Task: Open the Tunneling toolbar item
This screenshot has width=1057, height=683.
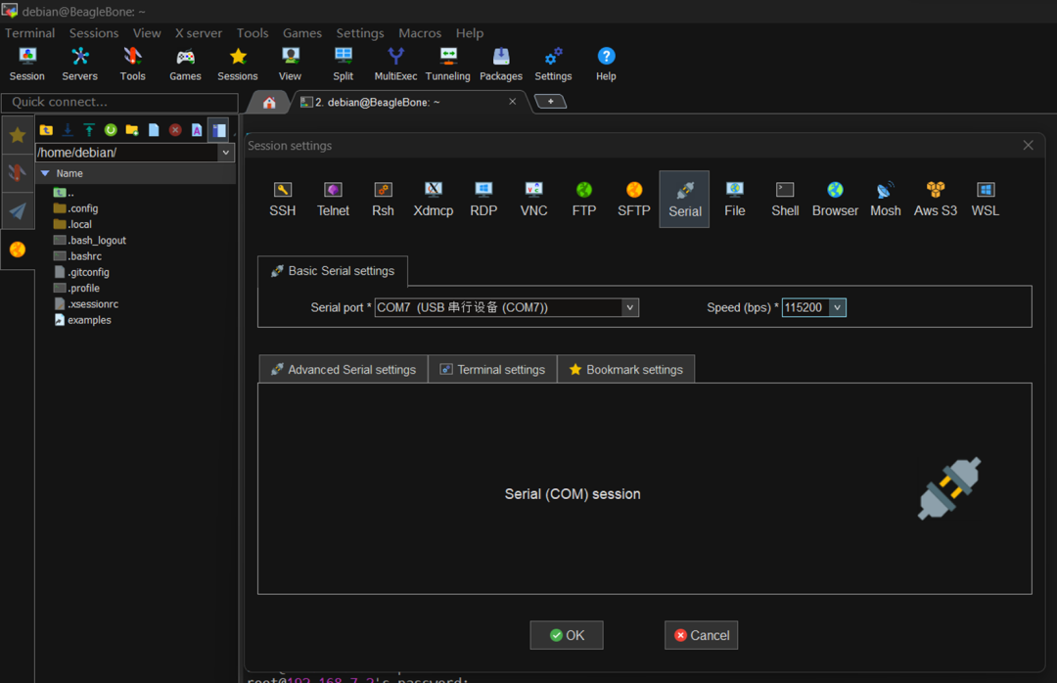Action: tap(447, 65)
